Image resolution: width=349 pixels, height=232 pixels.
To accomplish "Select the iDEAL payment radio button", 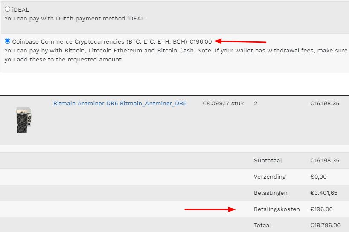I will pos(7,9).
